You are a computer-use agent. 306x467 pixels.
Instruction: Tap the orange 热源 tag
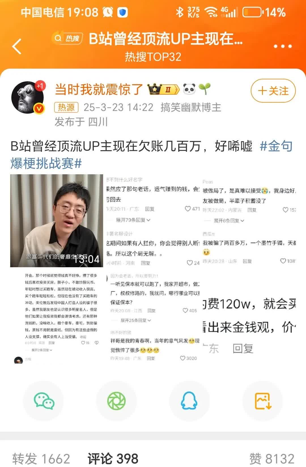[66, 107]
